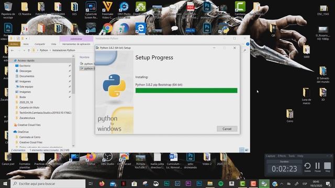Open Windows Start menu
Screen dimensions: 335x188
(5, 183)
